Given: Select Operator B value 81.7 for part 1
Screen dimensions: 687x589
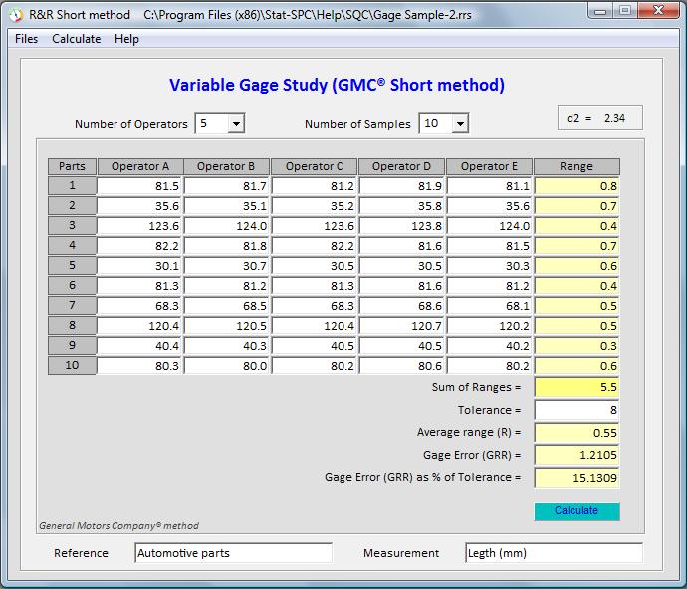Looking at the screenshot, I should [x=227, y=186].
